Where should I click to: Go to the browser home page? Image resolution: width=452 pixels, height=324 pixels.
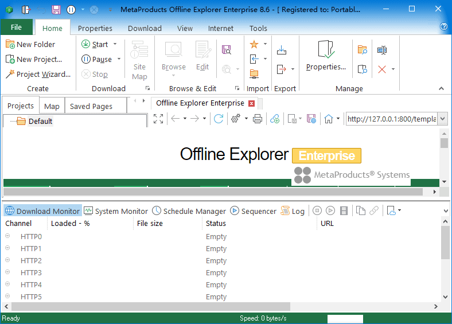(328, 119)
